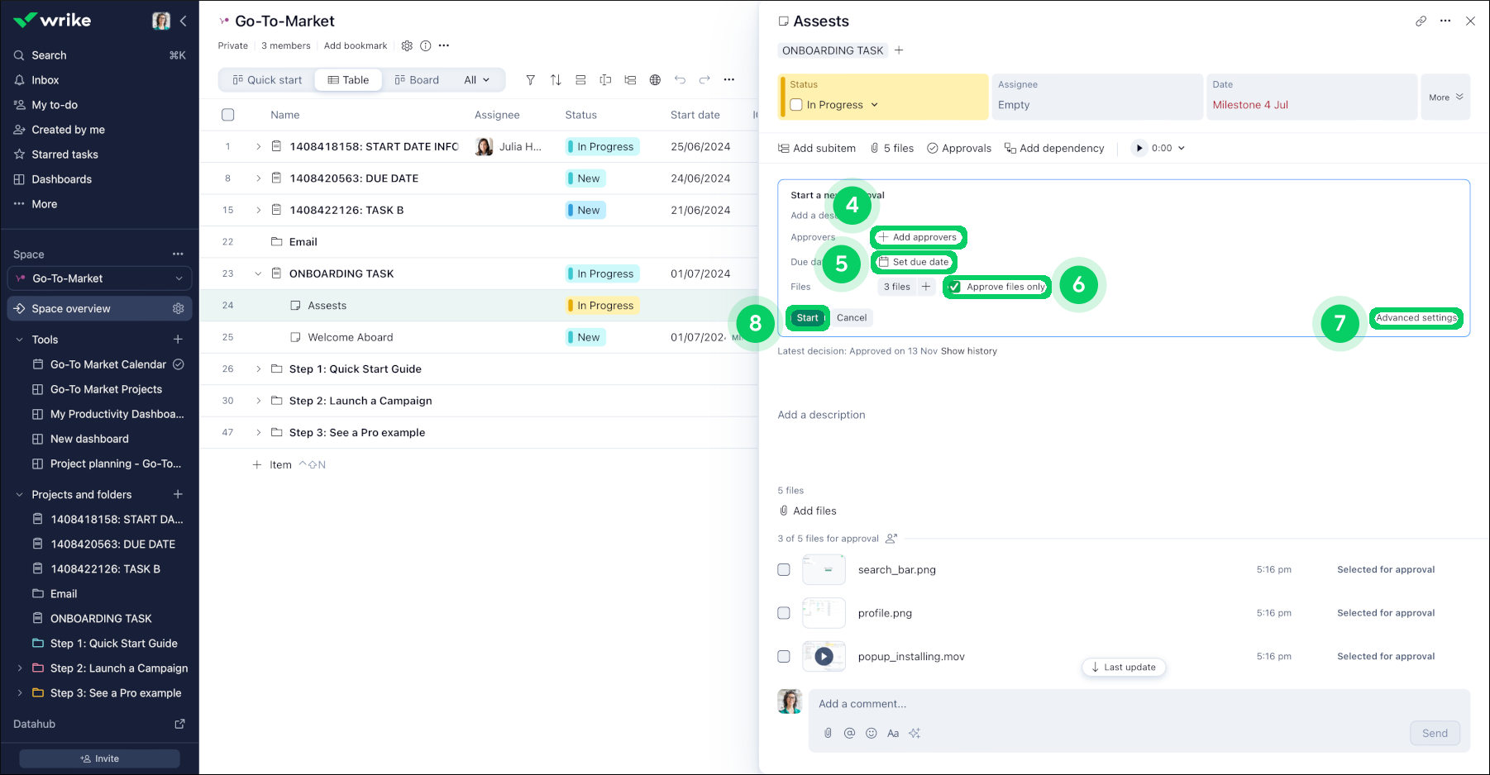Copy task link via the link icon

pos(1421,21)
